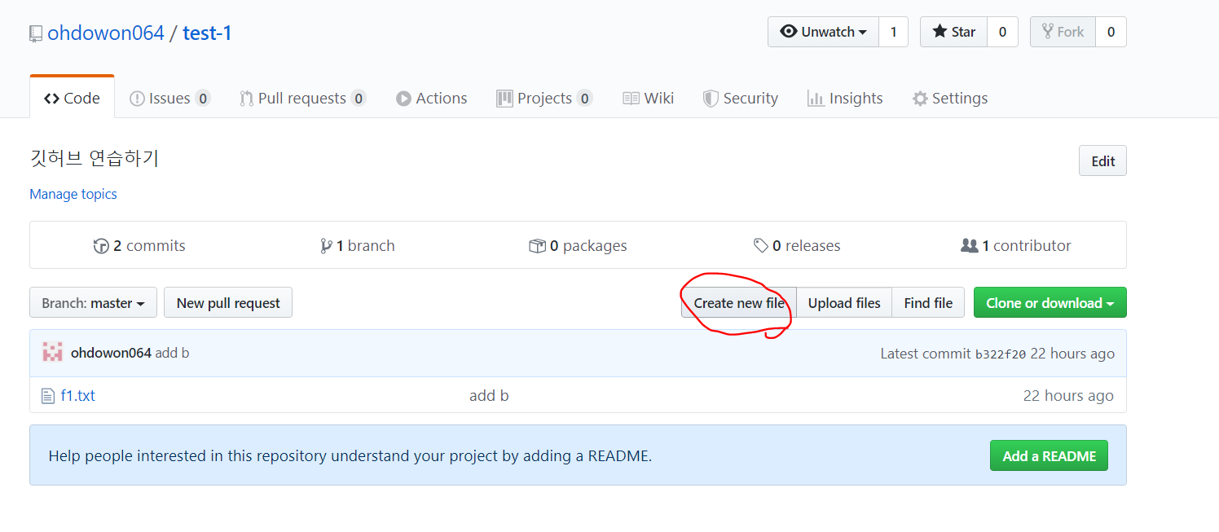Image resolution: width=1219 pixels, height=532 pixels.
Task: Open the Pull requests tab
Action: tap(302, 98)
